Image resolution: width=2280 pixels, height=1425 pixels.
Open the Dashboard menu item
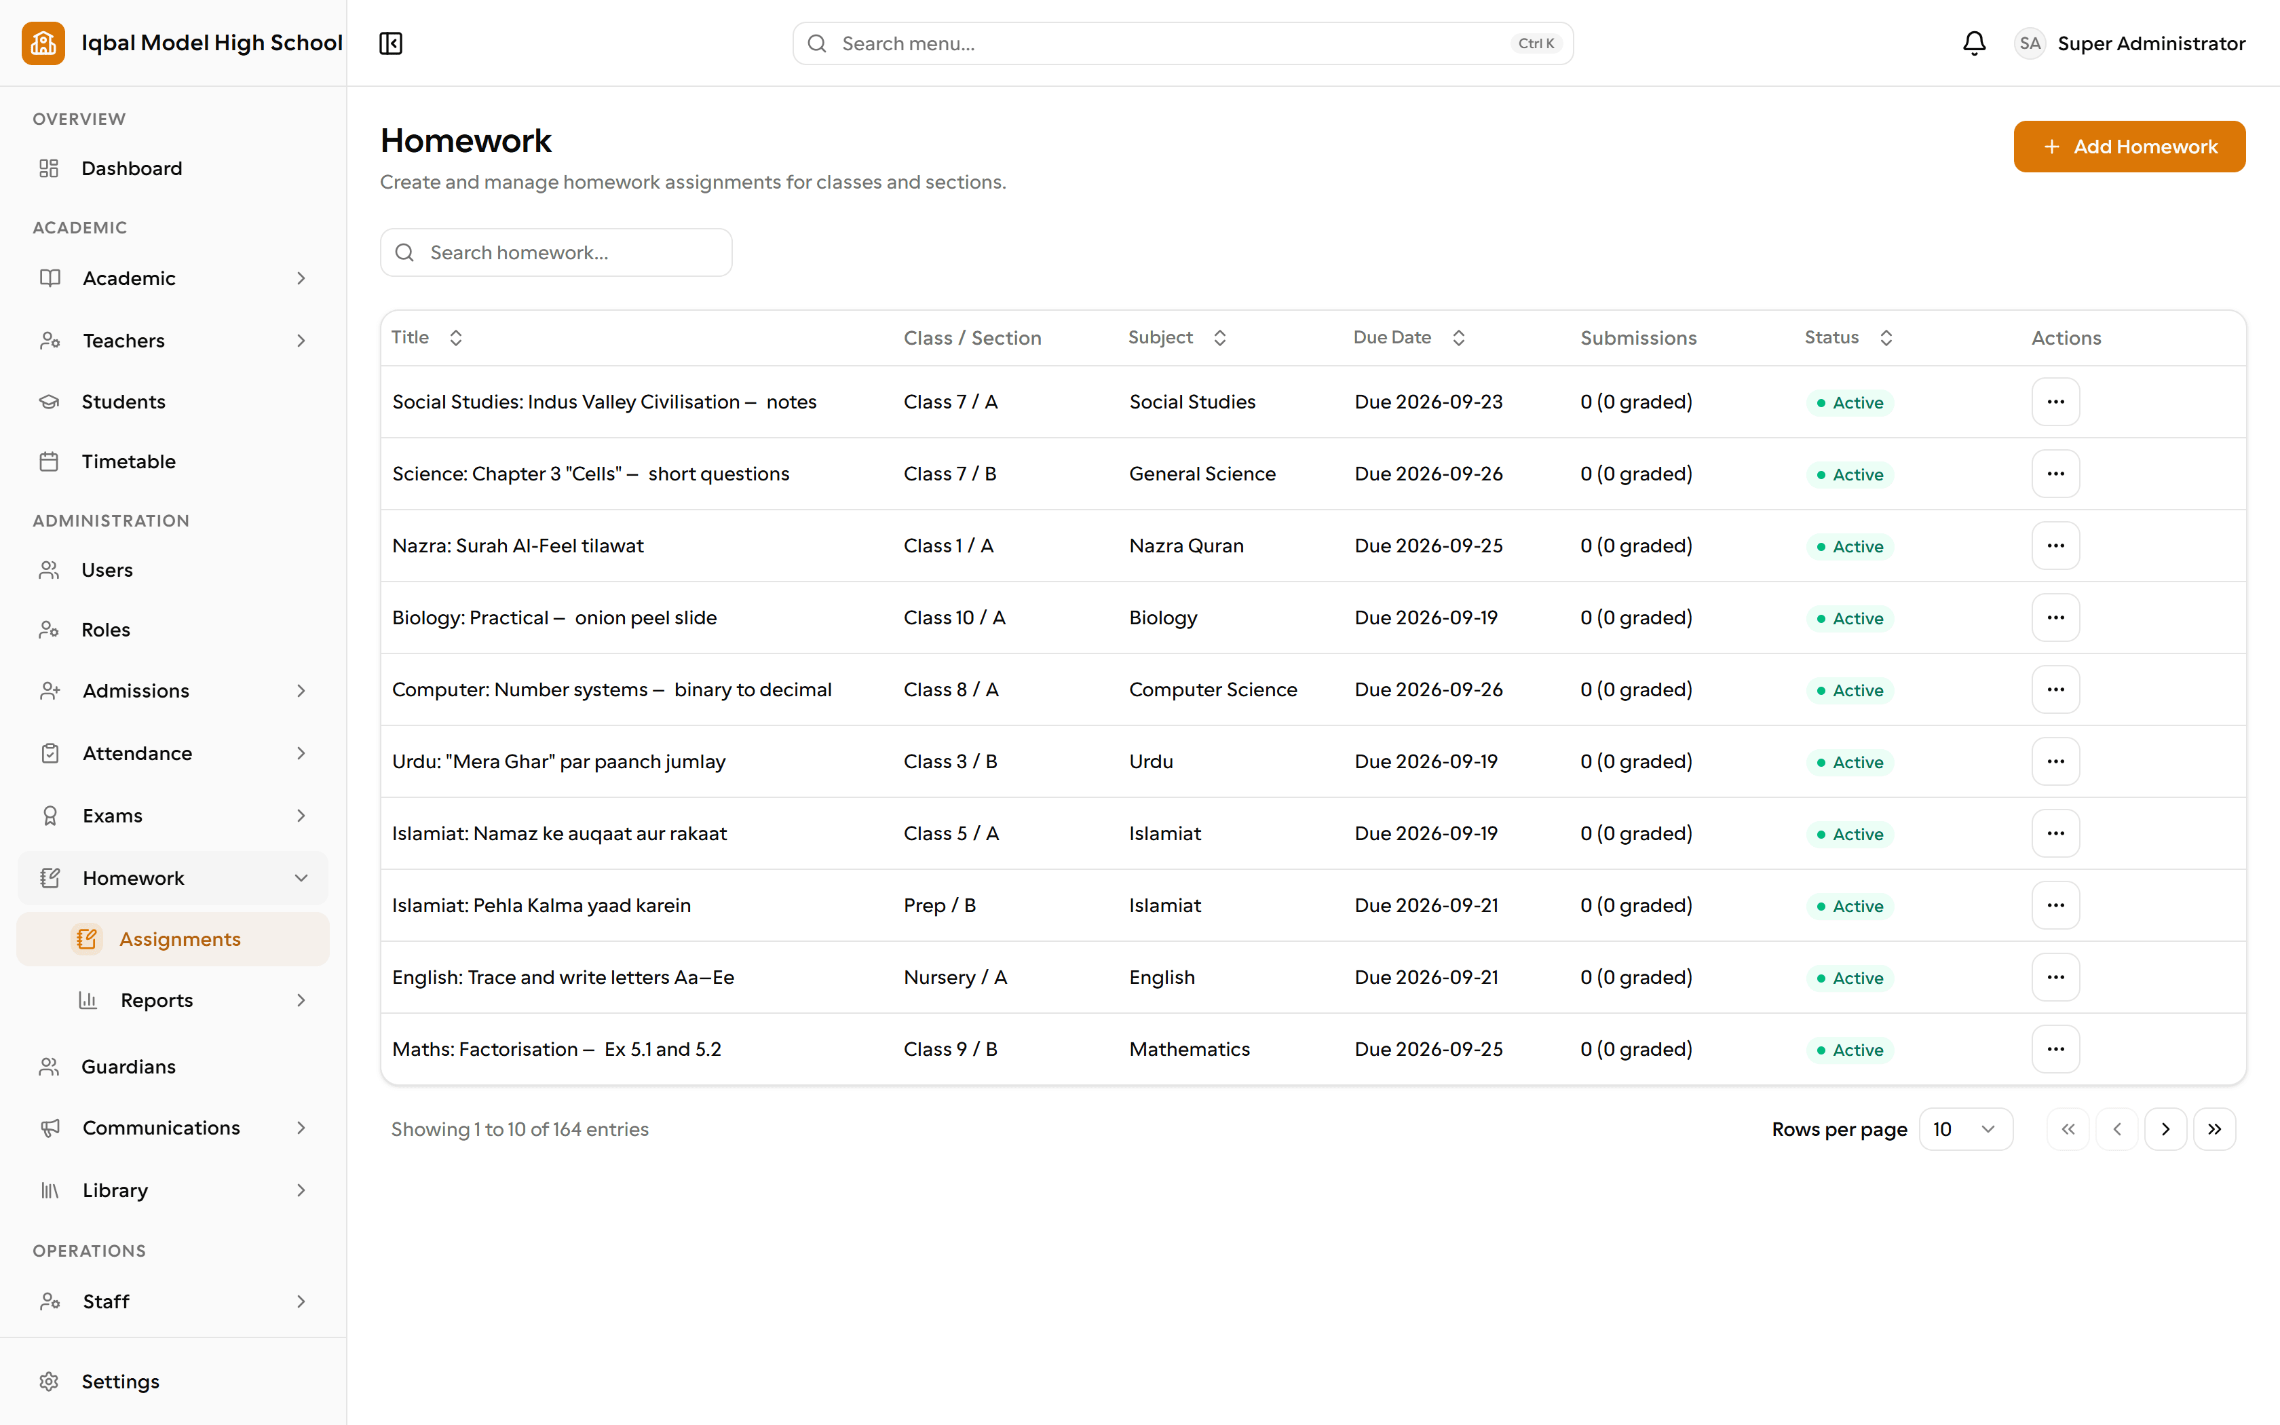(173, 169)
